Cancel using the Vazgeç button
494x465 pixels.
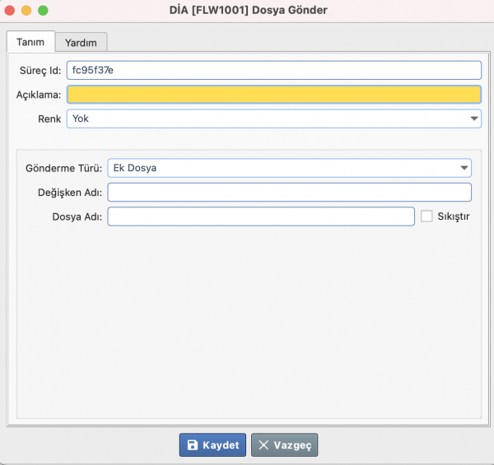pos(285,445)
